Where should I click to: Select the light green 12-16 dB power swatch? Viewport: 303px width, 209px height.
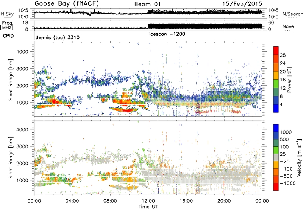point(276,84)
